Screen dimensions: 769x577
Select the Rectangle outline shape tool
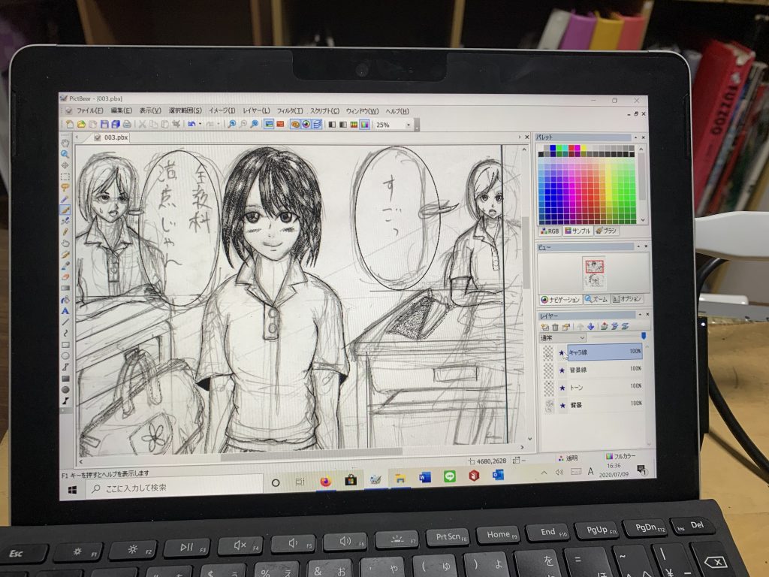pyautogui.click(x=65, y=343)
